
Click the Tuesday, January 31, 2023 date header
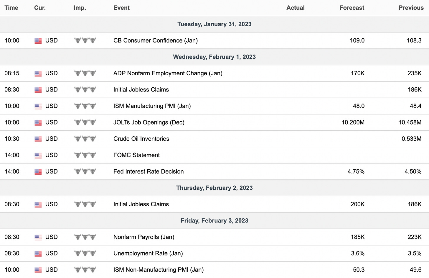coord(214,24)
